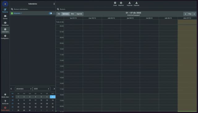Select day 10 in mini calendar
The height and width of the screenshot is (113, 198).
point(30,100)
